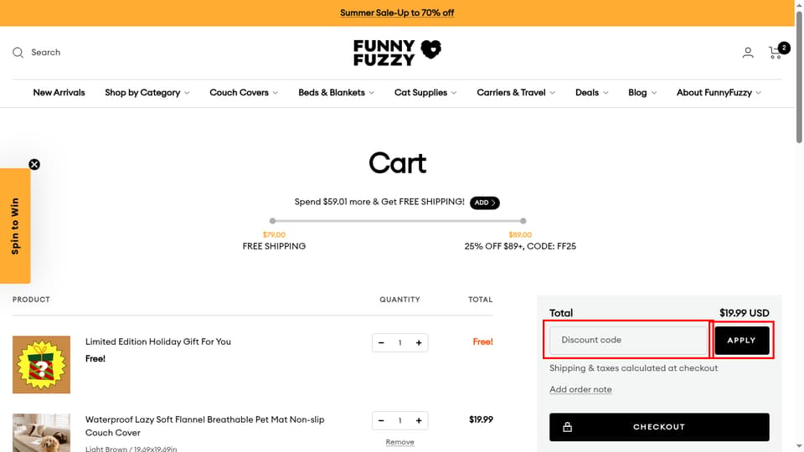Expand Shop by Category dropdown
804x452 pixels.
pos(147,93)
